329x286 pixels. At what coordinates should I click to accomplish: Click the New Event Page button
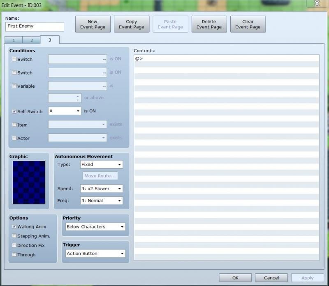click(93, 24)
